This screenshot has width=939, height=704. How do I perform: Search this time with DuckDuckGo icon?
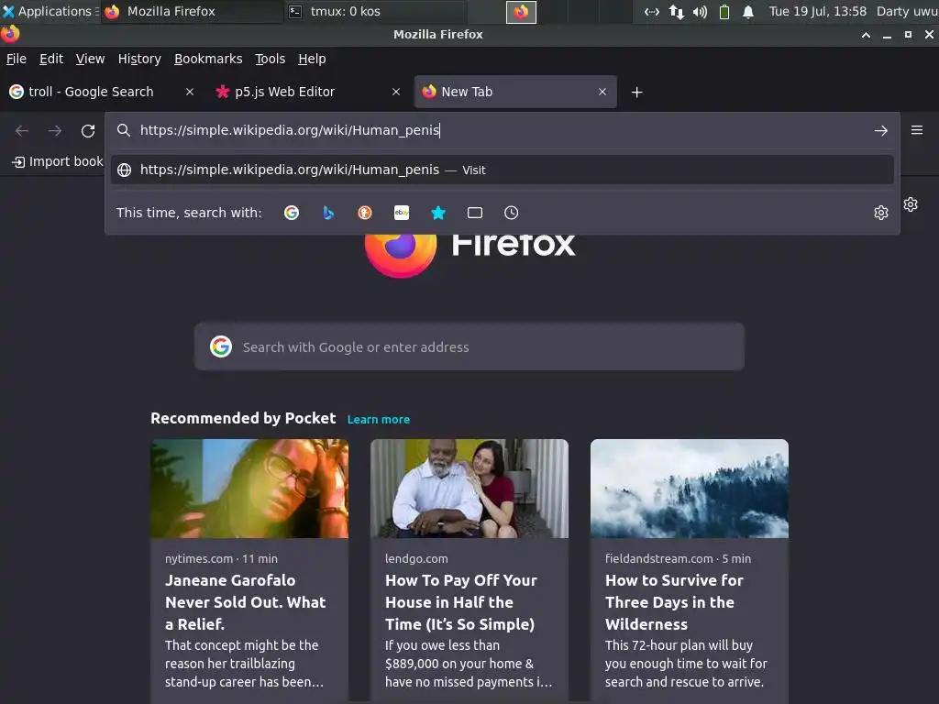pyautogui.click(x=365, y=213)
